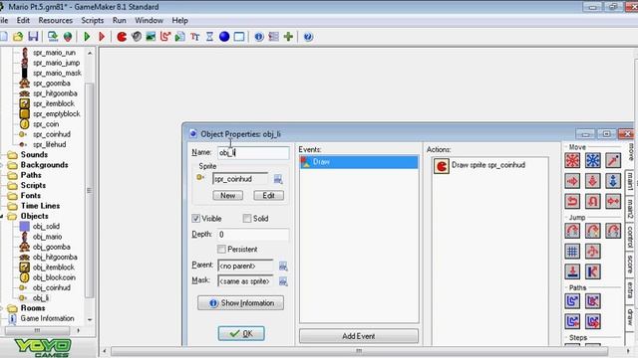Open extension packages green plus icon
The width and height of the screenshot is (638, 358).
288,37
